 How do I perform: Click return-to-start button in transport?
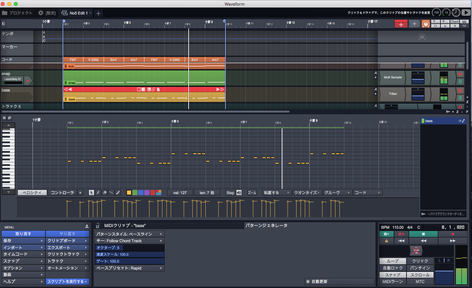click(401, 241)
